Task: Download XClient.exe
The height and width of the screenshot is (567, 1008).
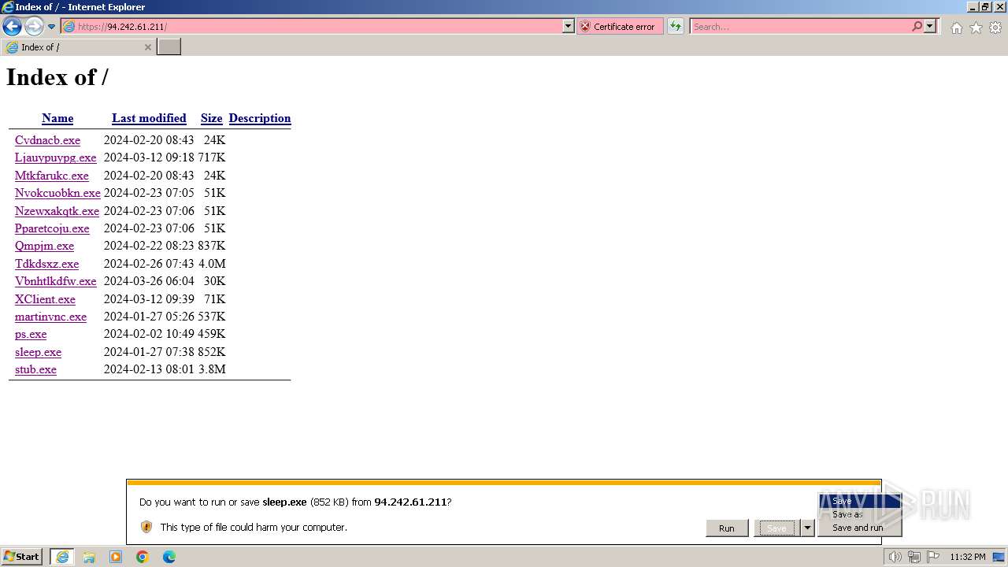Action: tap(45, 299)
